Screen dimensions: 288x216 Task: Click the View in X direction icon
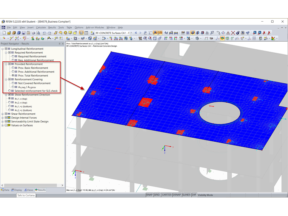(166, 38)
